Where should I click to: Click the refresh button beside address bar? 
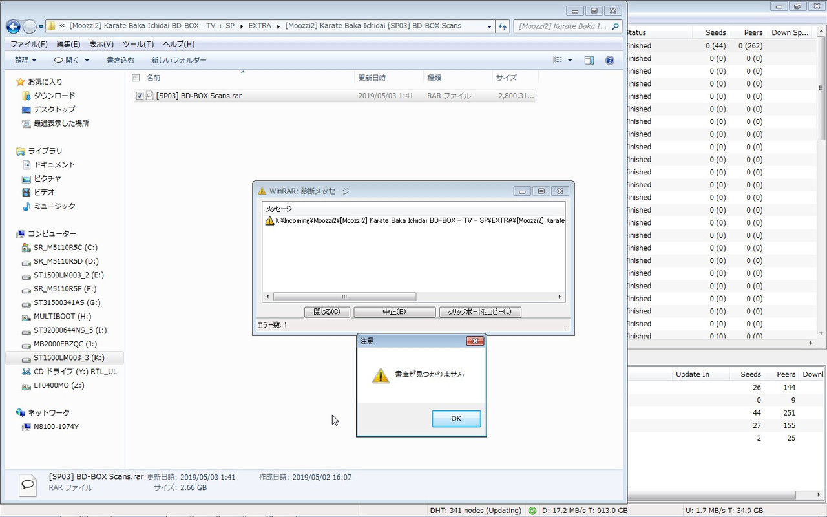(x=503, y=26)
